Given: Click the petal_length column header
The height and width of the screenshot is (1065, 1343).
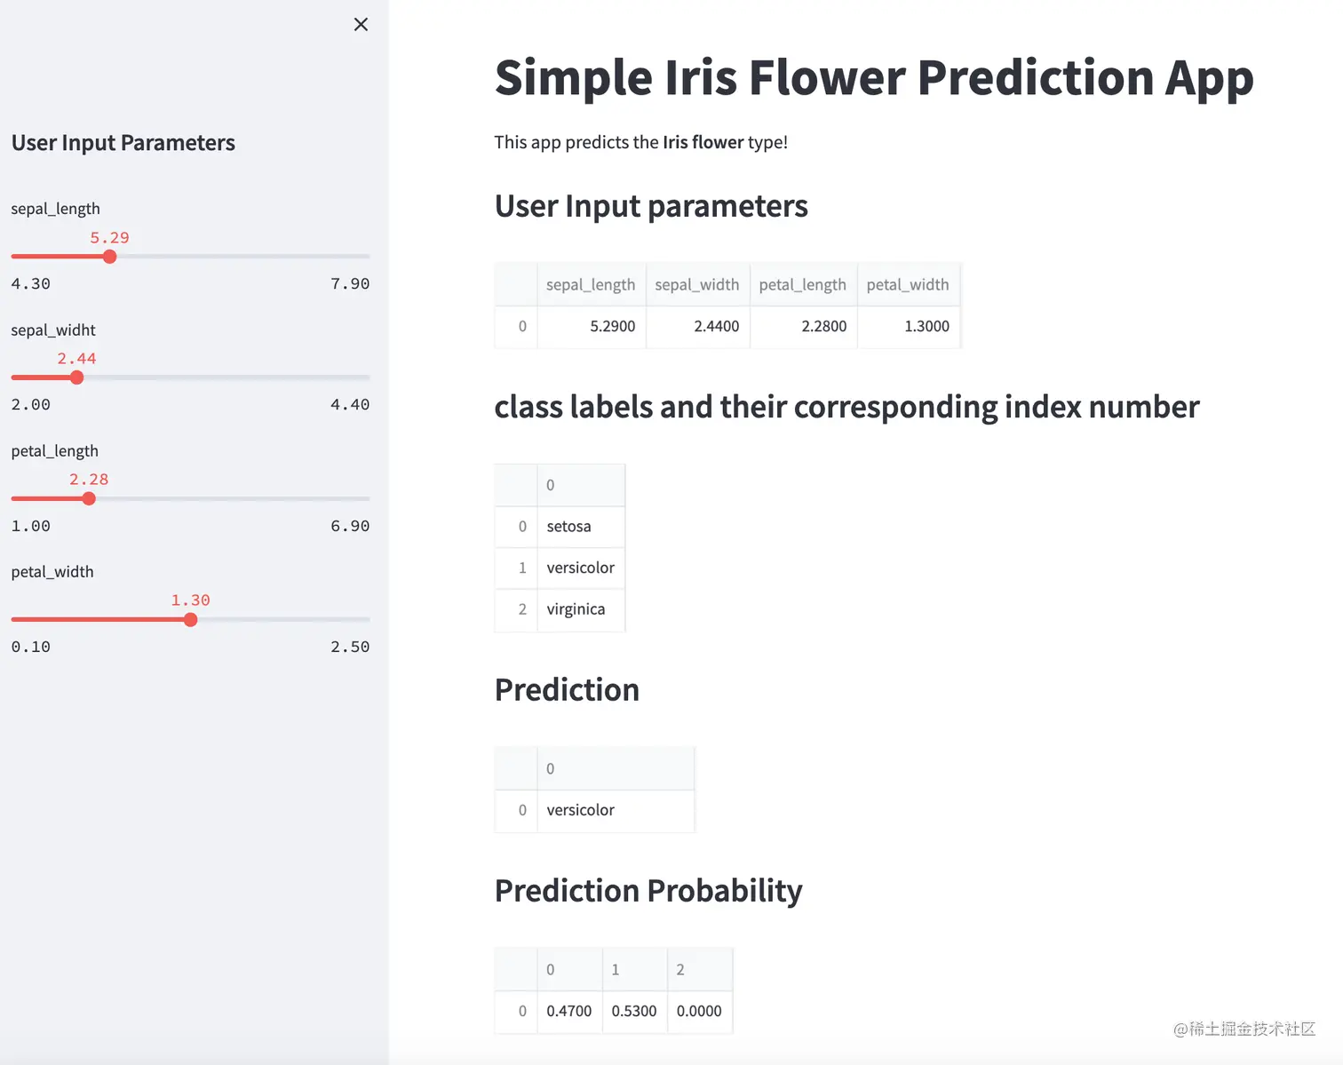Looking at the screenshot, I should [803, 284].
